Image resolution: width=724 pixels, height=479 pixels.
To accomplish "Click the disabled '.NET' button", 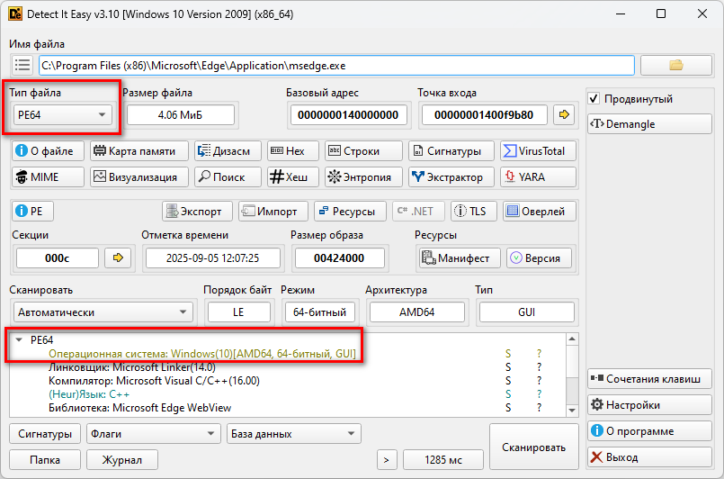I will pyautogui.click(x=418, y=212).
